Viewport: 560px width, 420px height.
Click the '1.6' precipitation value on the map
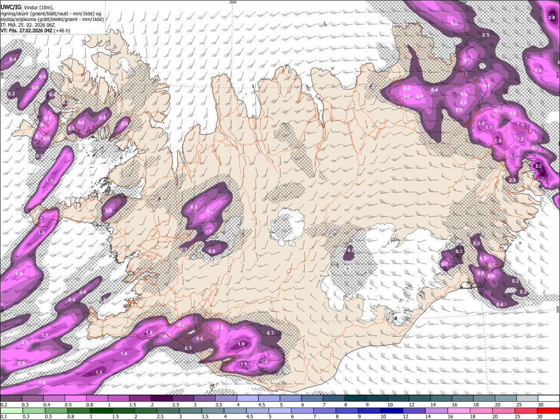149,333
